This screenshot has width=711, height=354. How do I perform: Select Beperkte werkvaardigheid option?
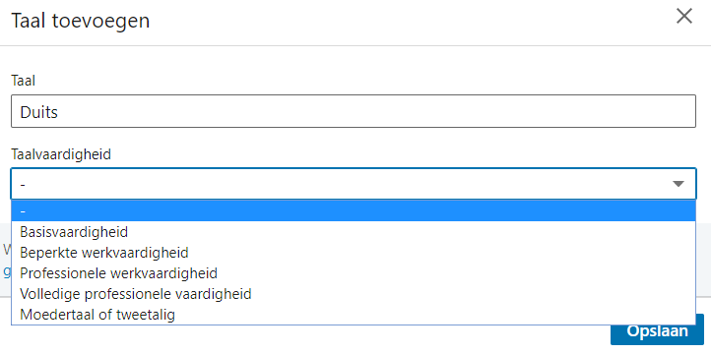click(x=354, y=252)
